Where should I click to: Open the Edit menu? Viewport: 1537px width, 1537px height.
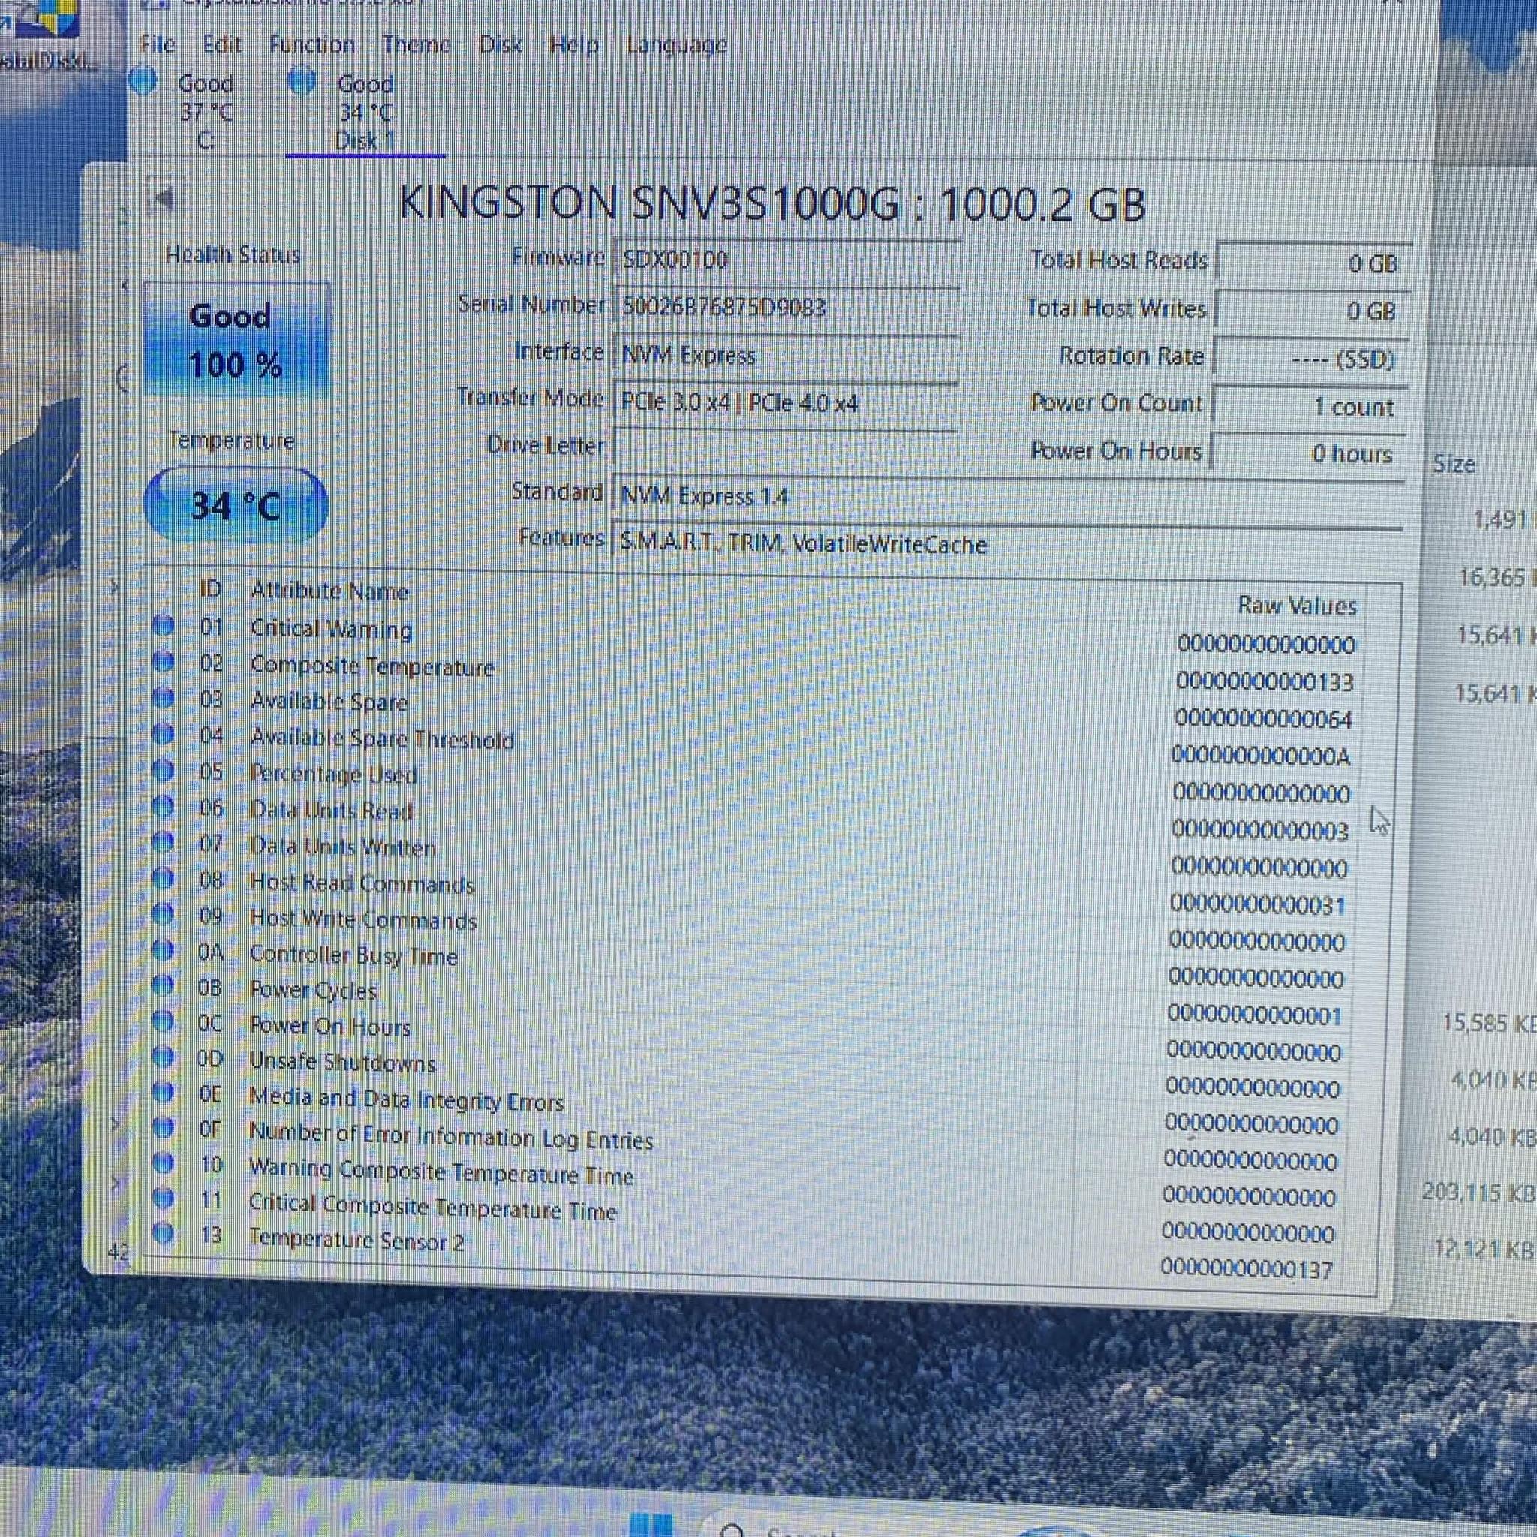point(221,44)
